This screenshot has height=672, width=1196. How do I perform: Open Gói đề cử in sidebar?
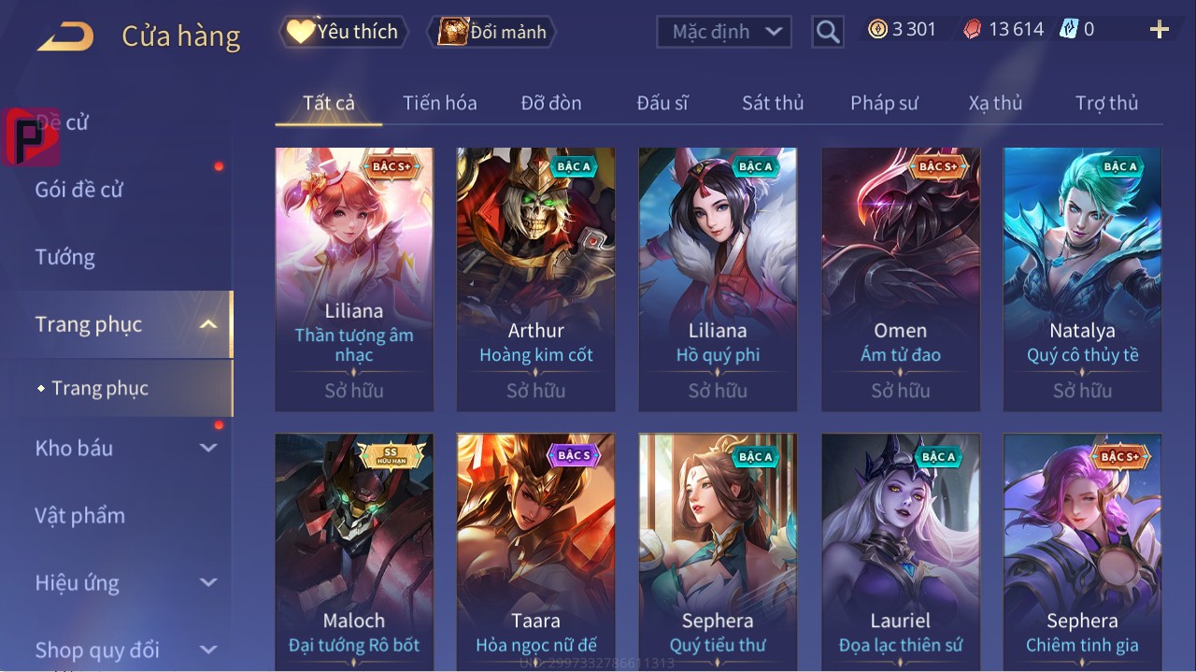[x=79, y=190]
